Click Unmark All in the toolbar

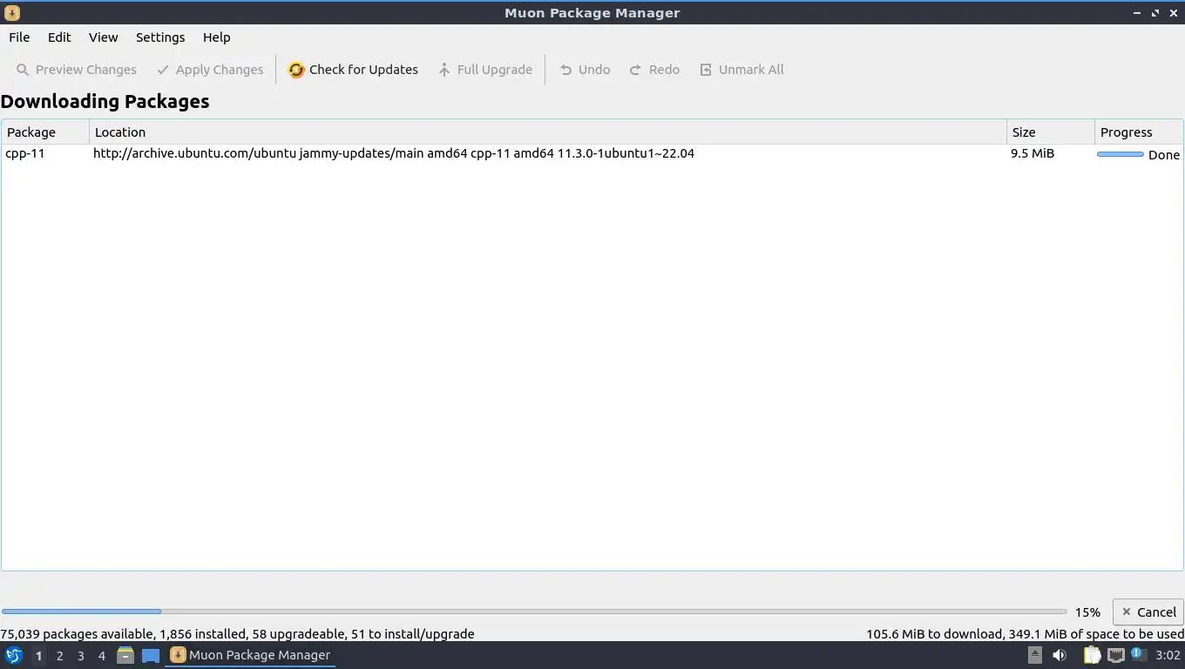pos(742,70)
